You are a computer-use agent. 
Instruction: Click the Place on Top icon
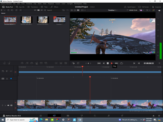[x=41, y=63]
